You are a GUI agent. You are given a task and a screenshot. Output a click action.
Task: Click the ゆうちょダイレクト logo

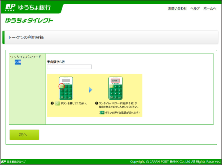tap(29, 20)
